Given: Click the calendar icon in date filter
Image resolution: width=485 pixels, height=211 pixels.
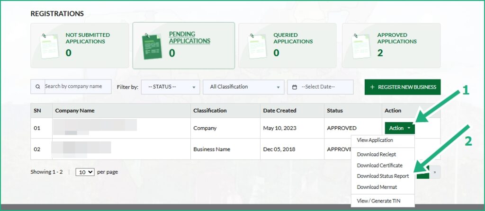Looking at the screenshot, I should click(x=295, y=87).
